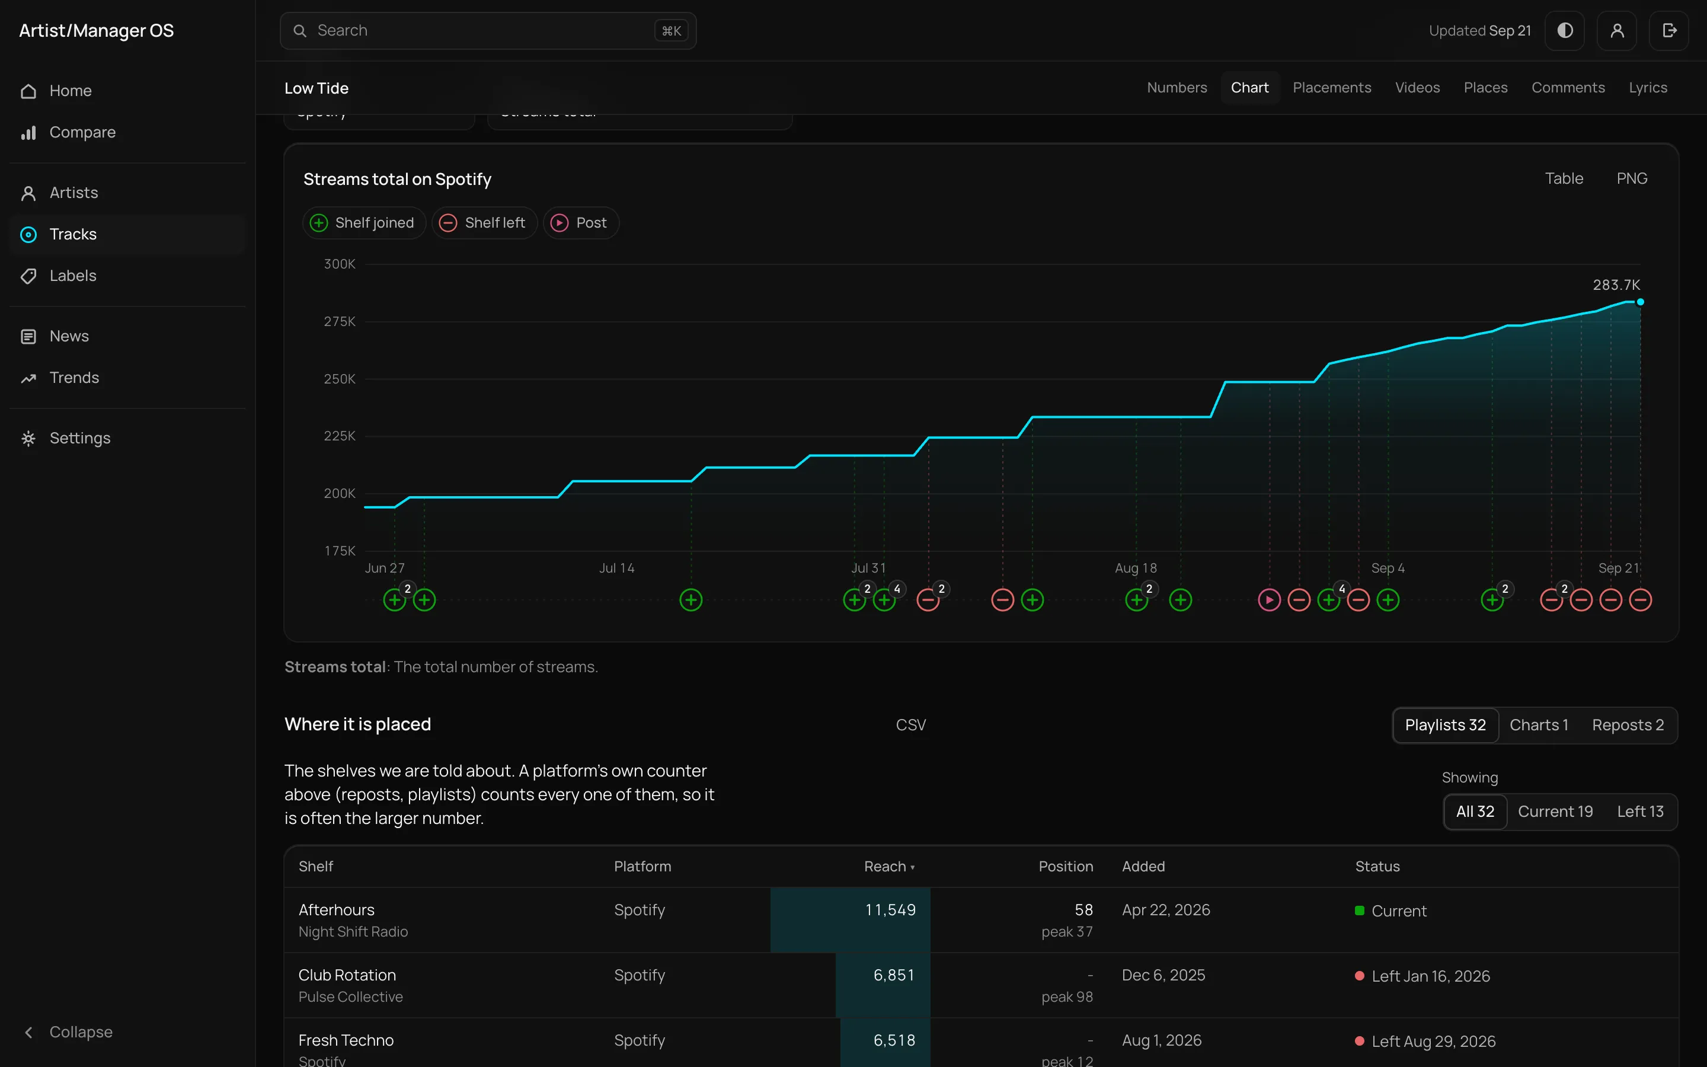Click the ⌘K shortcut badge
Viewport: 1707px width, 1067px height.
[x=671, y=31]
